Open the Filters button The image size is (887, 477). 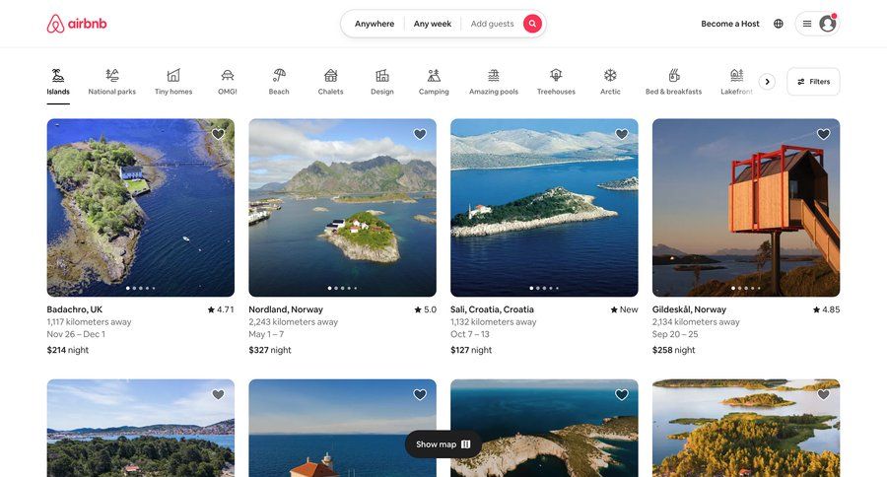(813, 82)
